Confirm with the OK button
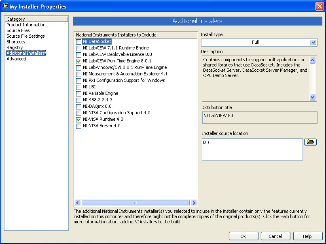 243,236
